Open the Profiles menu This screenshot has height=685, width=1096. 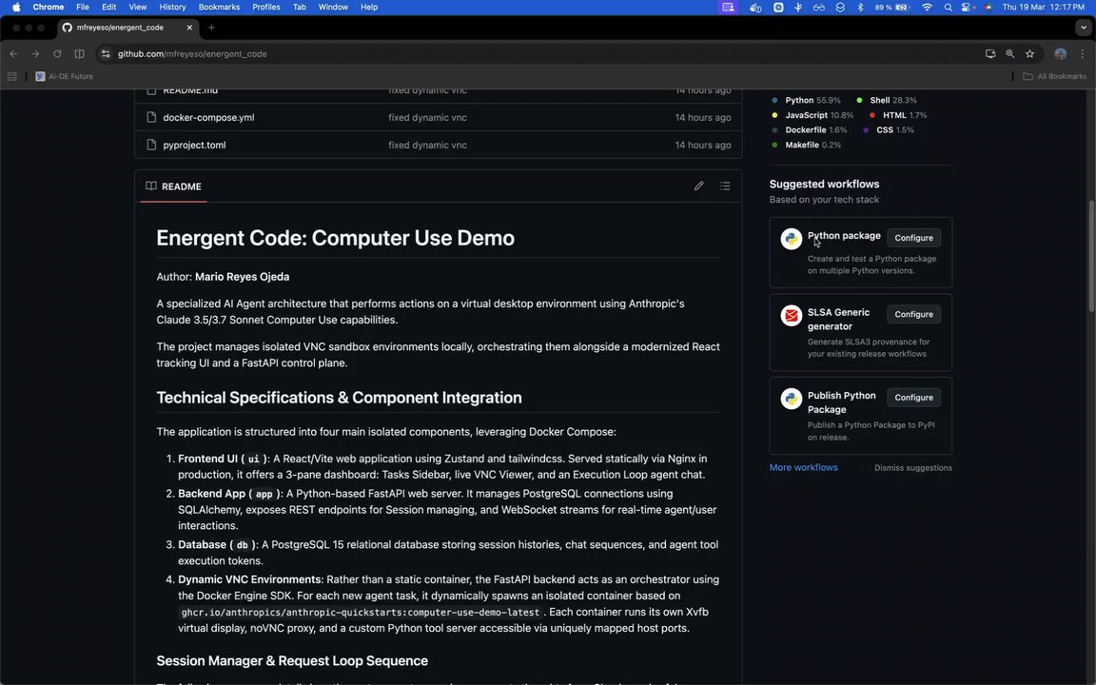click(x=266, y=7)
